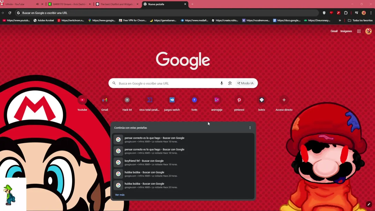Add a new Acceso directo shortcut
Screen dimensions: 375x211
tap(284, 104)
